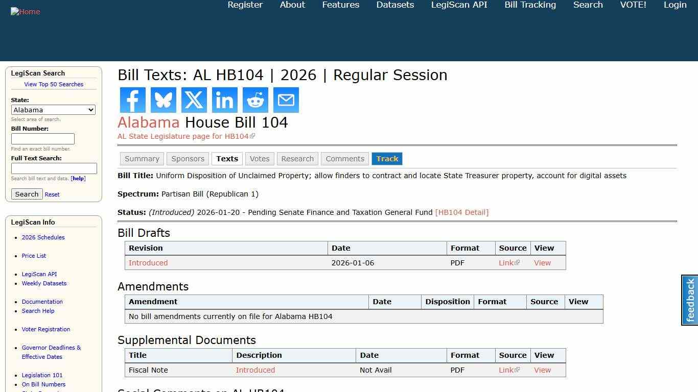Post this bill to Reddit
This screenshot has height=392, width=698.
255,100
